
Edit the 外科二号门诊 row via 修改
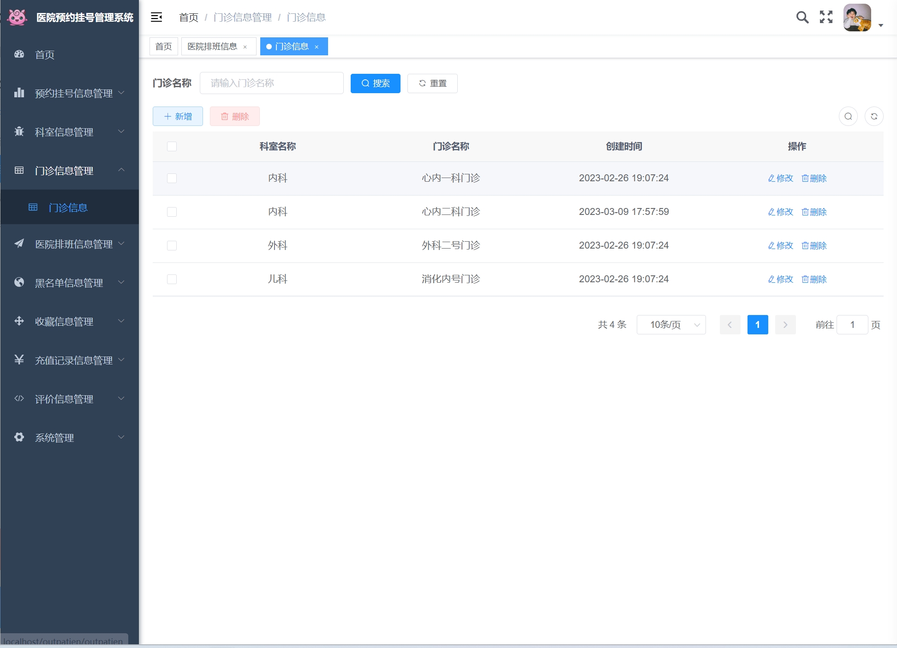coord(780,246)
